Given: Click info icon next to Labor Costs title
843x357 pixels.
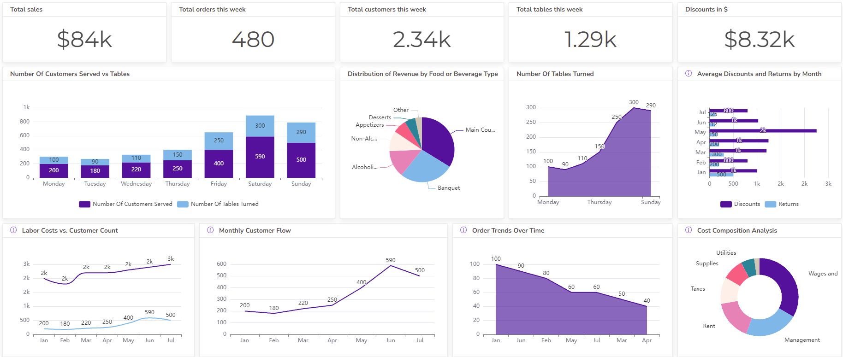Looking at the screenshot, I should [13, 230].
